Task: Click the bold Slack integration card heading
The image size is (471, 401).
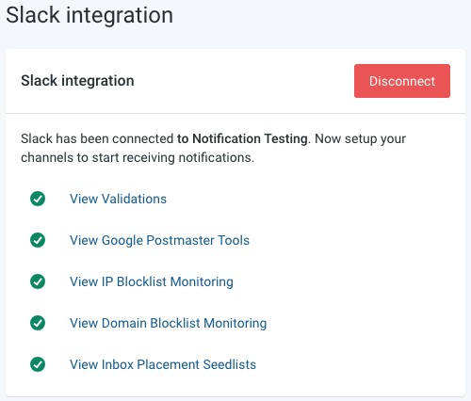Action: coord(77,81)
